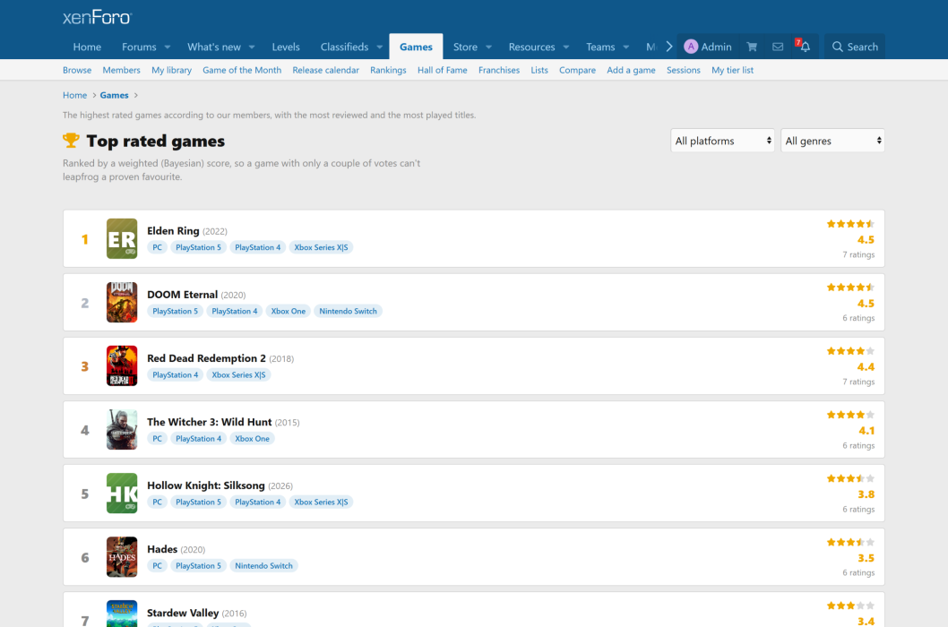Open The Witcher 3 cover thumbnail
Viewport: 948px width, 627px height.
tap(122, 429)
